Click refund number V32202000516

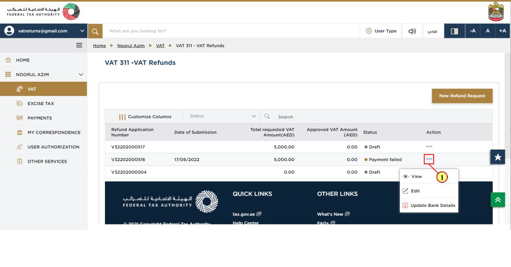[x=128, y=159]
